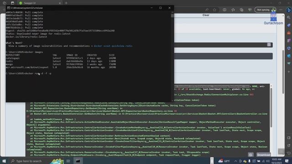
Task: Open the taskbar clock showing 10:02 AM
Action: click(276, 161)
